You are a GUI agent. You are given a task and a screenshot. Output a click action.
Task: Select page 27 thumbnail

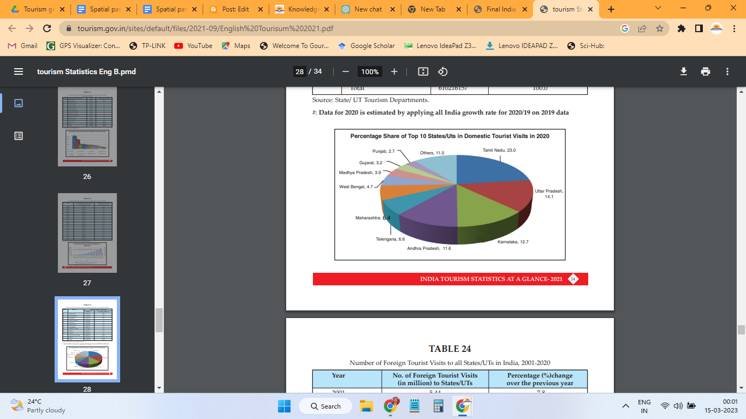click(87, 233)
